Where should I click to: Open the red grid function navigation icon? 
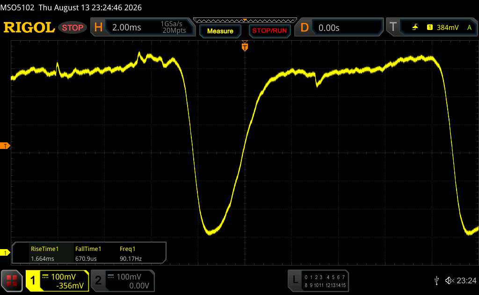click(12, 280)
